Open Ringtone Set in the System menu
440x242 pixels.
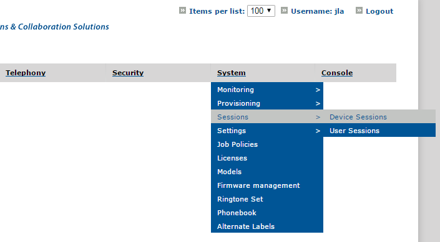coord(267,199)
